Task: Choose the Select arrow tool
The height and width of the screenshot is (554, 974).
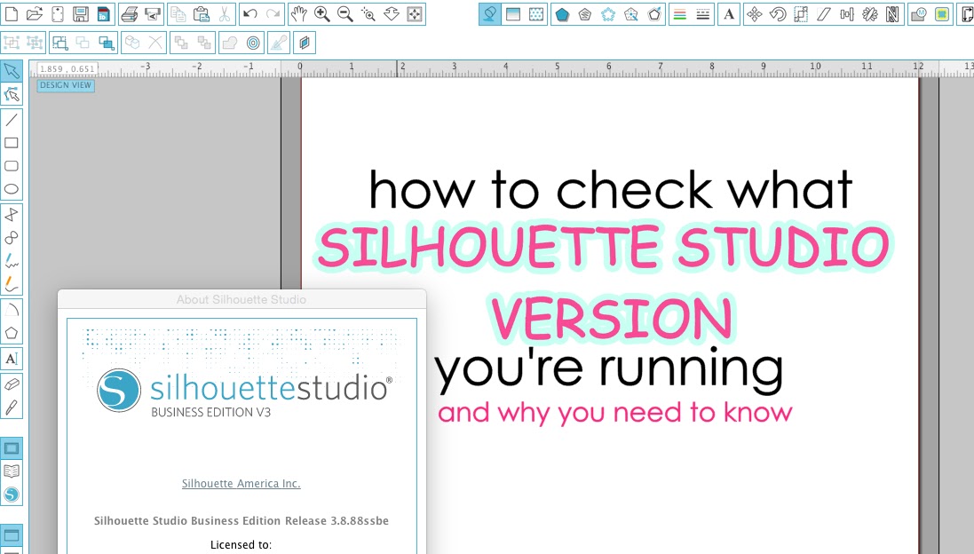Action: [x=12, y=70]
